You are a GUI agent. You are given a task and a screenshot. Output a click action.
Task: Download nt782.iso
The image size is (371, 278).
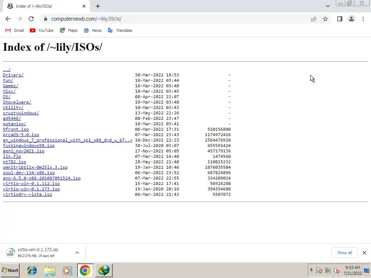pos(14,162)
